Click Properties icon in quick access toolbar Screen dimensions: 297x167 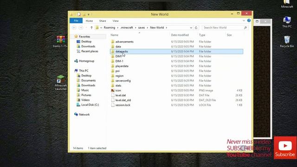click(79, 14)
